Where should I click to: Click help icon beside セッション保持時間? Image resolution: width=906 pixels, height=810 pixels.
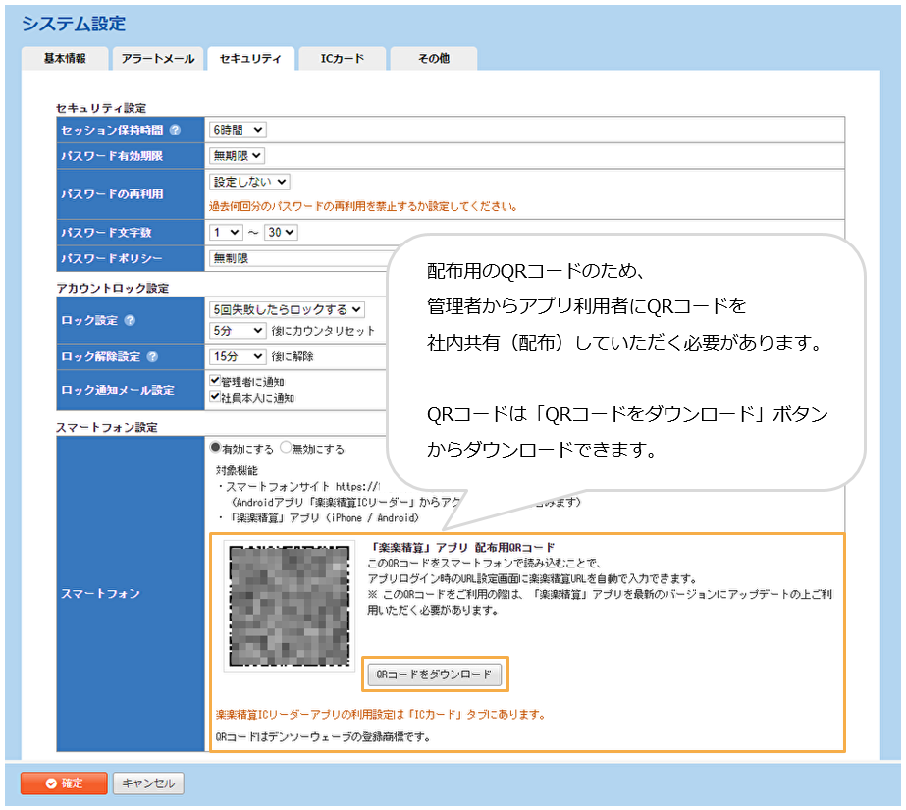[175, 130]
